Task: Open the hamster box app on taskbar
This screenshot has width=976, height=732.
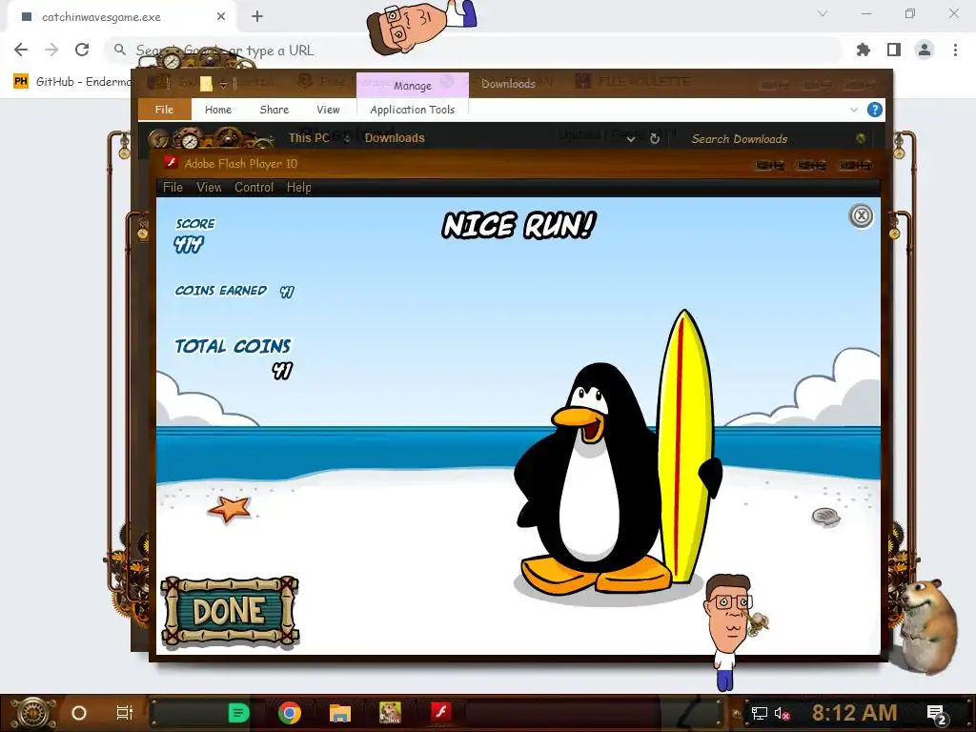Action: [x=390, y=713]
